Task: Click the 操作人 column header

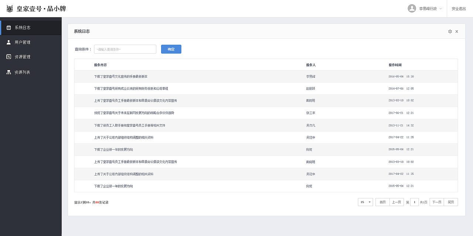Action: click(311, 65)
